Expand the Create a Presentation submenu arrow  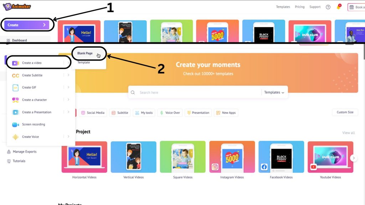coord(68,112)
